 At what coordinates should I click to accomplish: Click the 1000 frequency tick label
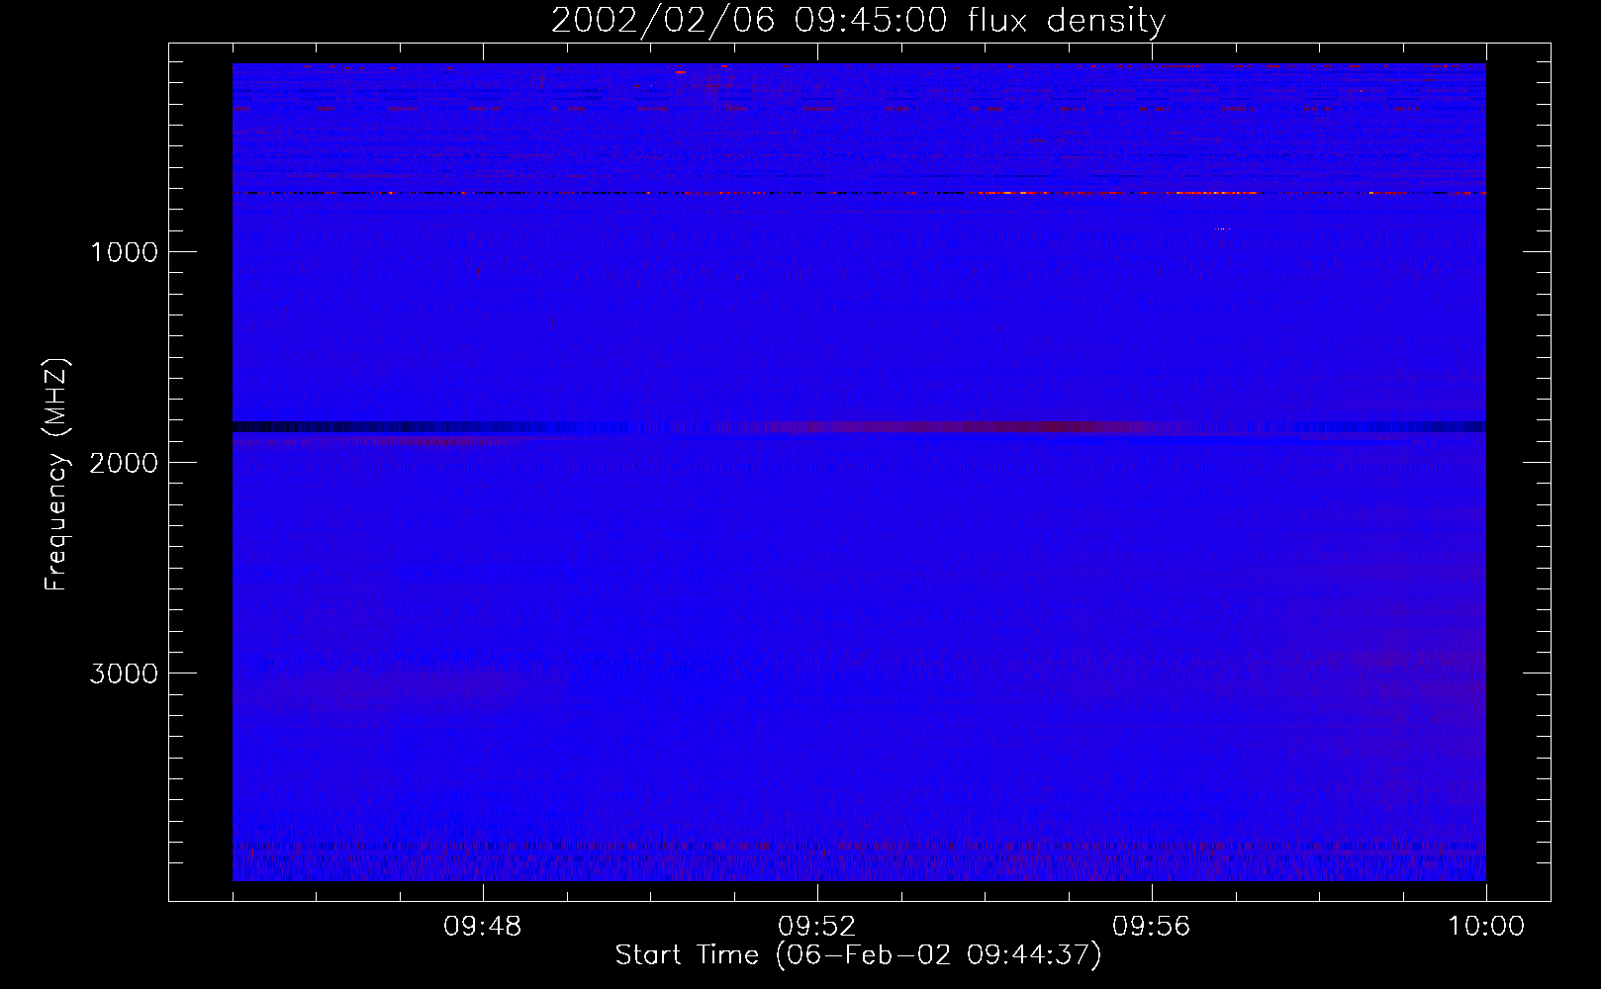(x=124, y=252)
